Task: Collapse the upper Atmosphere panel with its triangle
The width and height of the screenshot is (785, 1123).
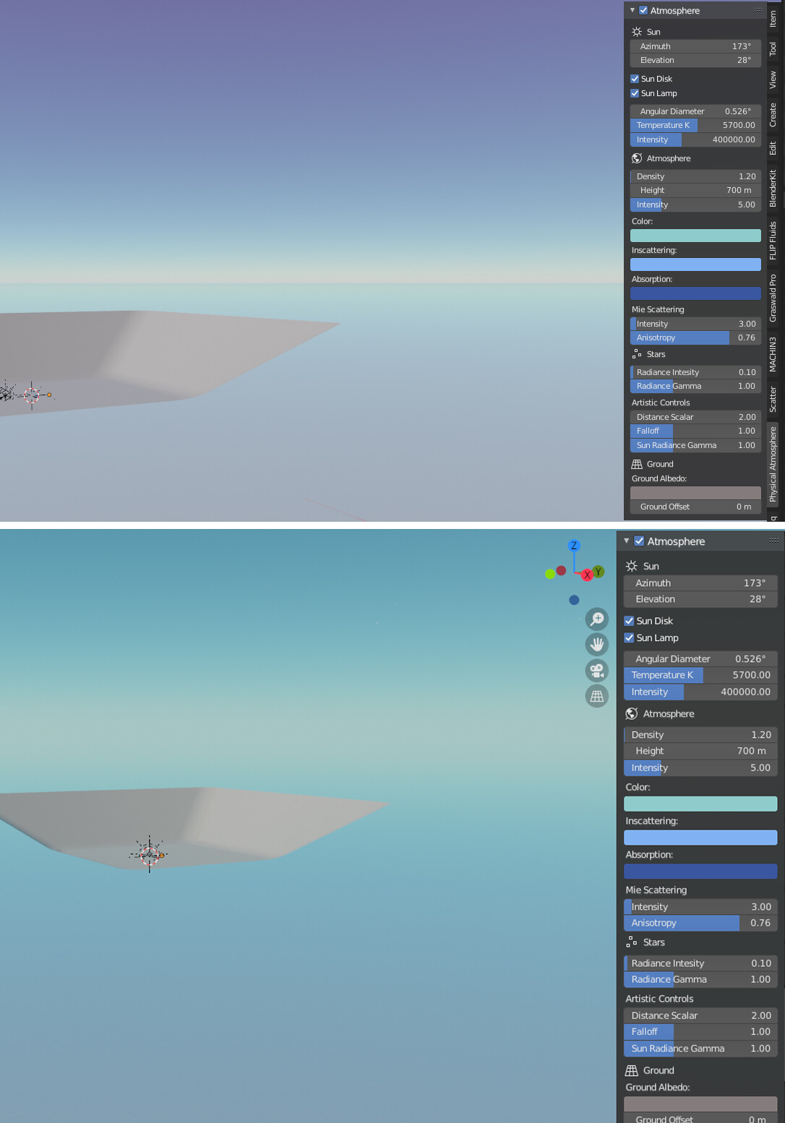Action: tap(632, 10)
